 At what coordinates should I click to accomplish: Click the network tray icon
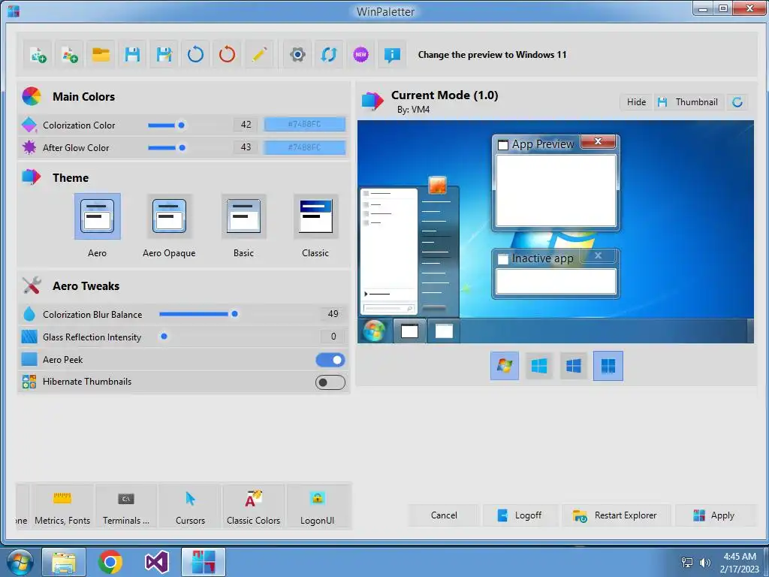687,563
